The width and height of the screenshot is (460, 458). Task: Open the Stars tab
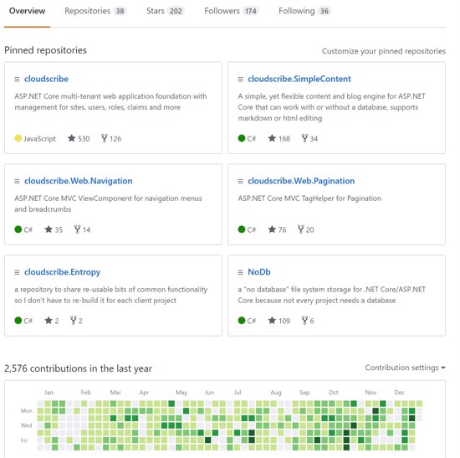pos(165,11)
